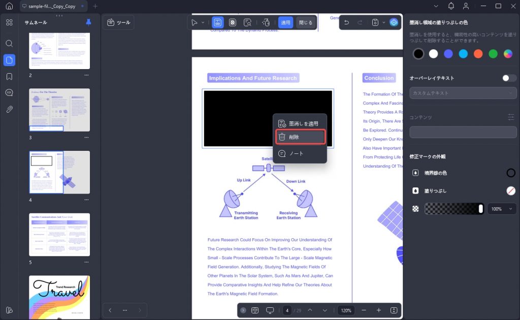Choose the cursor select tool

pos(194,22)
